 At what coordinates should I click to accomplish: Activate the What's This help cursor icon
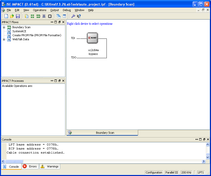click(x=79, y=16)
